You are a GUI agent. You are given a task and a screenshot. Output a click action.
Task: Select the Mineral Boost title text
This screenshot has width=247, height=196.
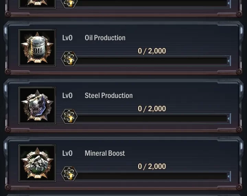[x=105, y=153]
